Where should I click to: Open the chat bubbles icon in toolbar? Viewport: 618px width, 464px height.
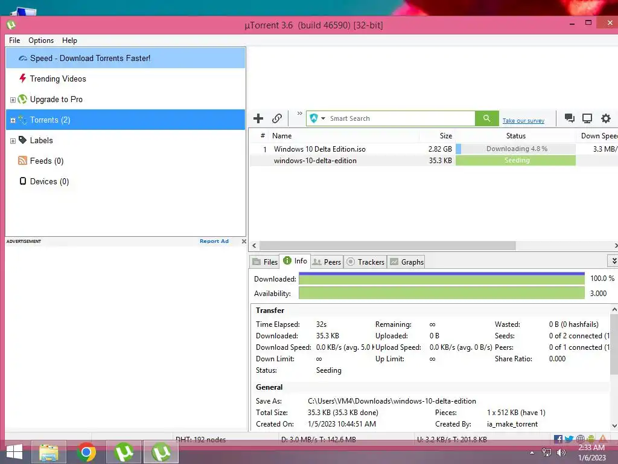[x=569, y=118]
